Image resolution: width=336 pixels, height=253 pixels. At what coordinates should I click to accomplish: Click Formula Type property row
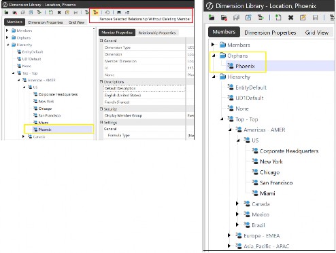tap(144, 135)
